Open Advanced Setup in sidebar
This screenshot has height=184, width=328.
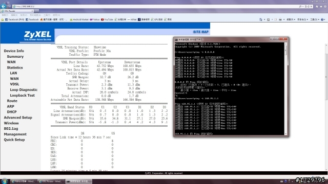pos(18,118)
